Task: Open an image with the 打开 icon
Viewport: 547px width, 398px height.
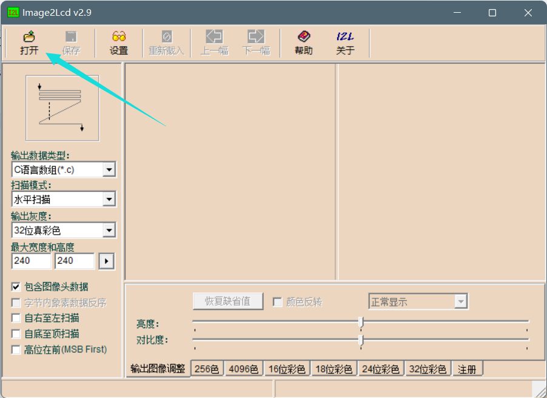Action: (x=29, y=36)
